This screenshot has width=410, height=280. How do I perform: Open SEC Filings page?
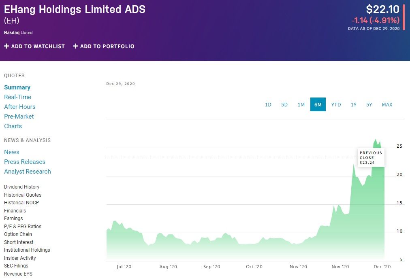(16, 266)
